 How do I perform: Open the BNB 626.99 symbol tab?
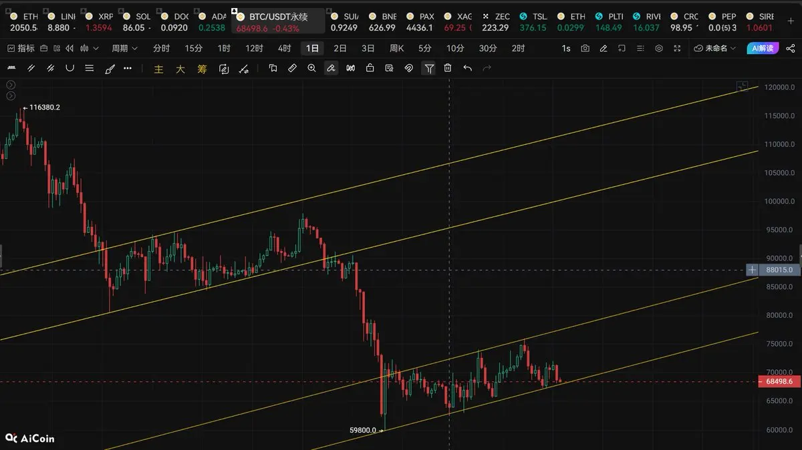pyautogui.click(x=382, y=22)
